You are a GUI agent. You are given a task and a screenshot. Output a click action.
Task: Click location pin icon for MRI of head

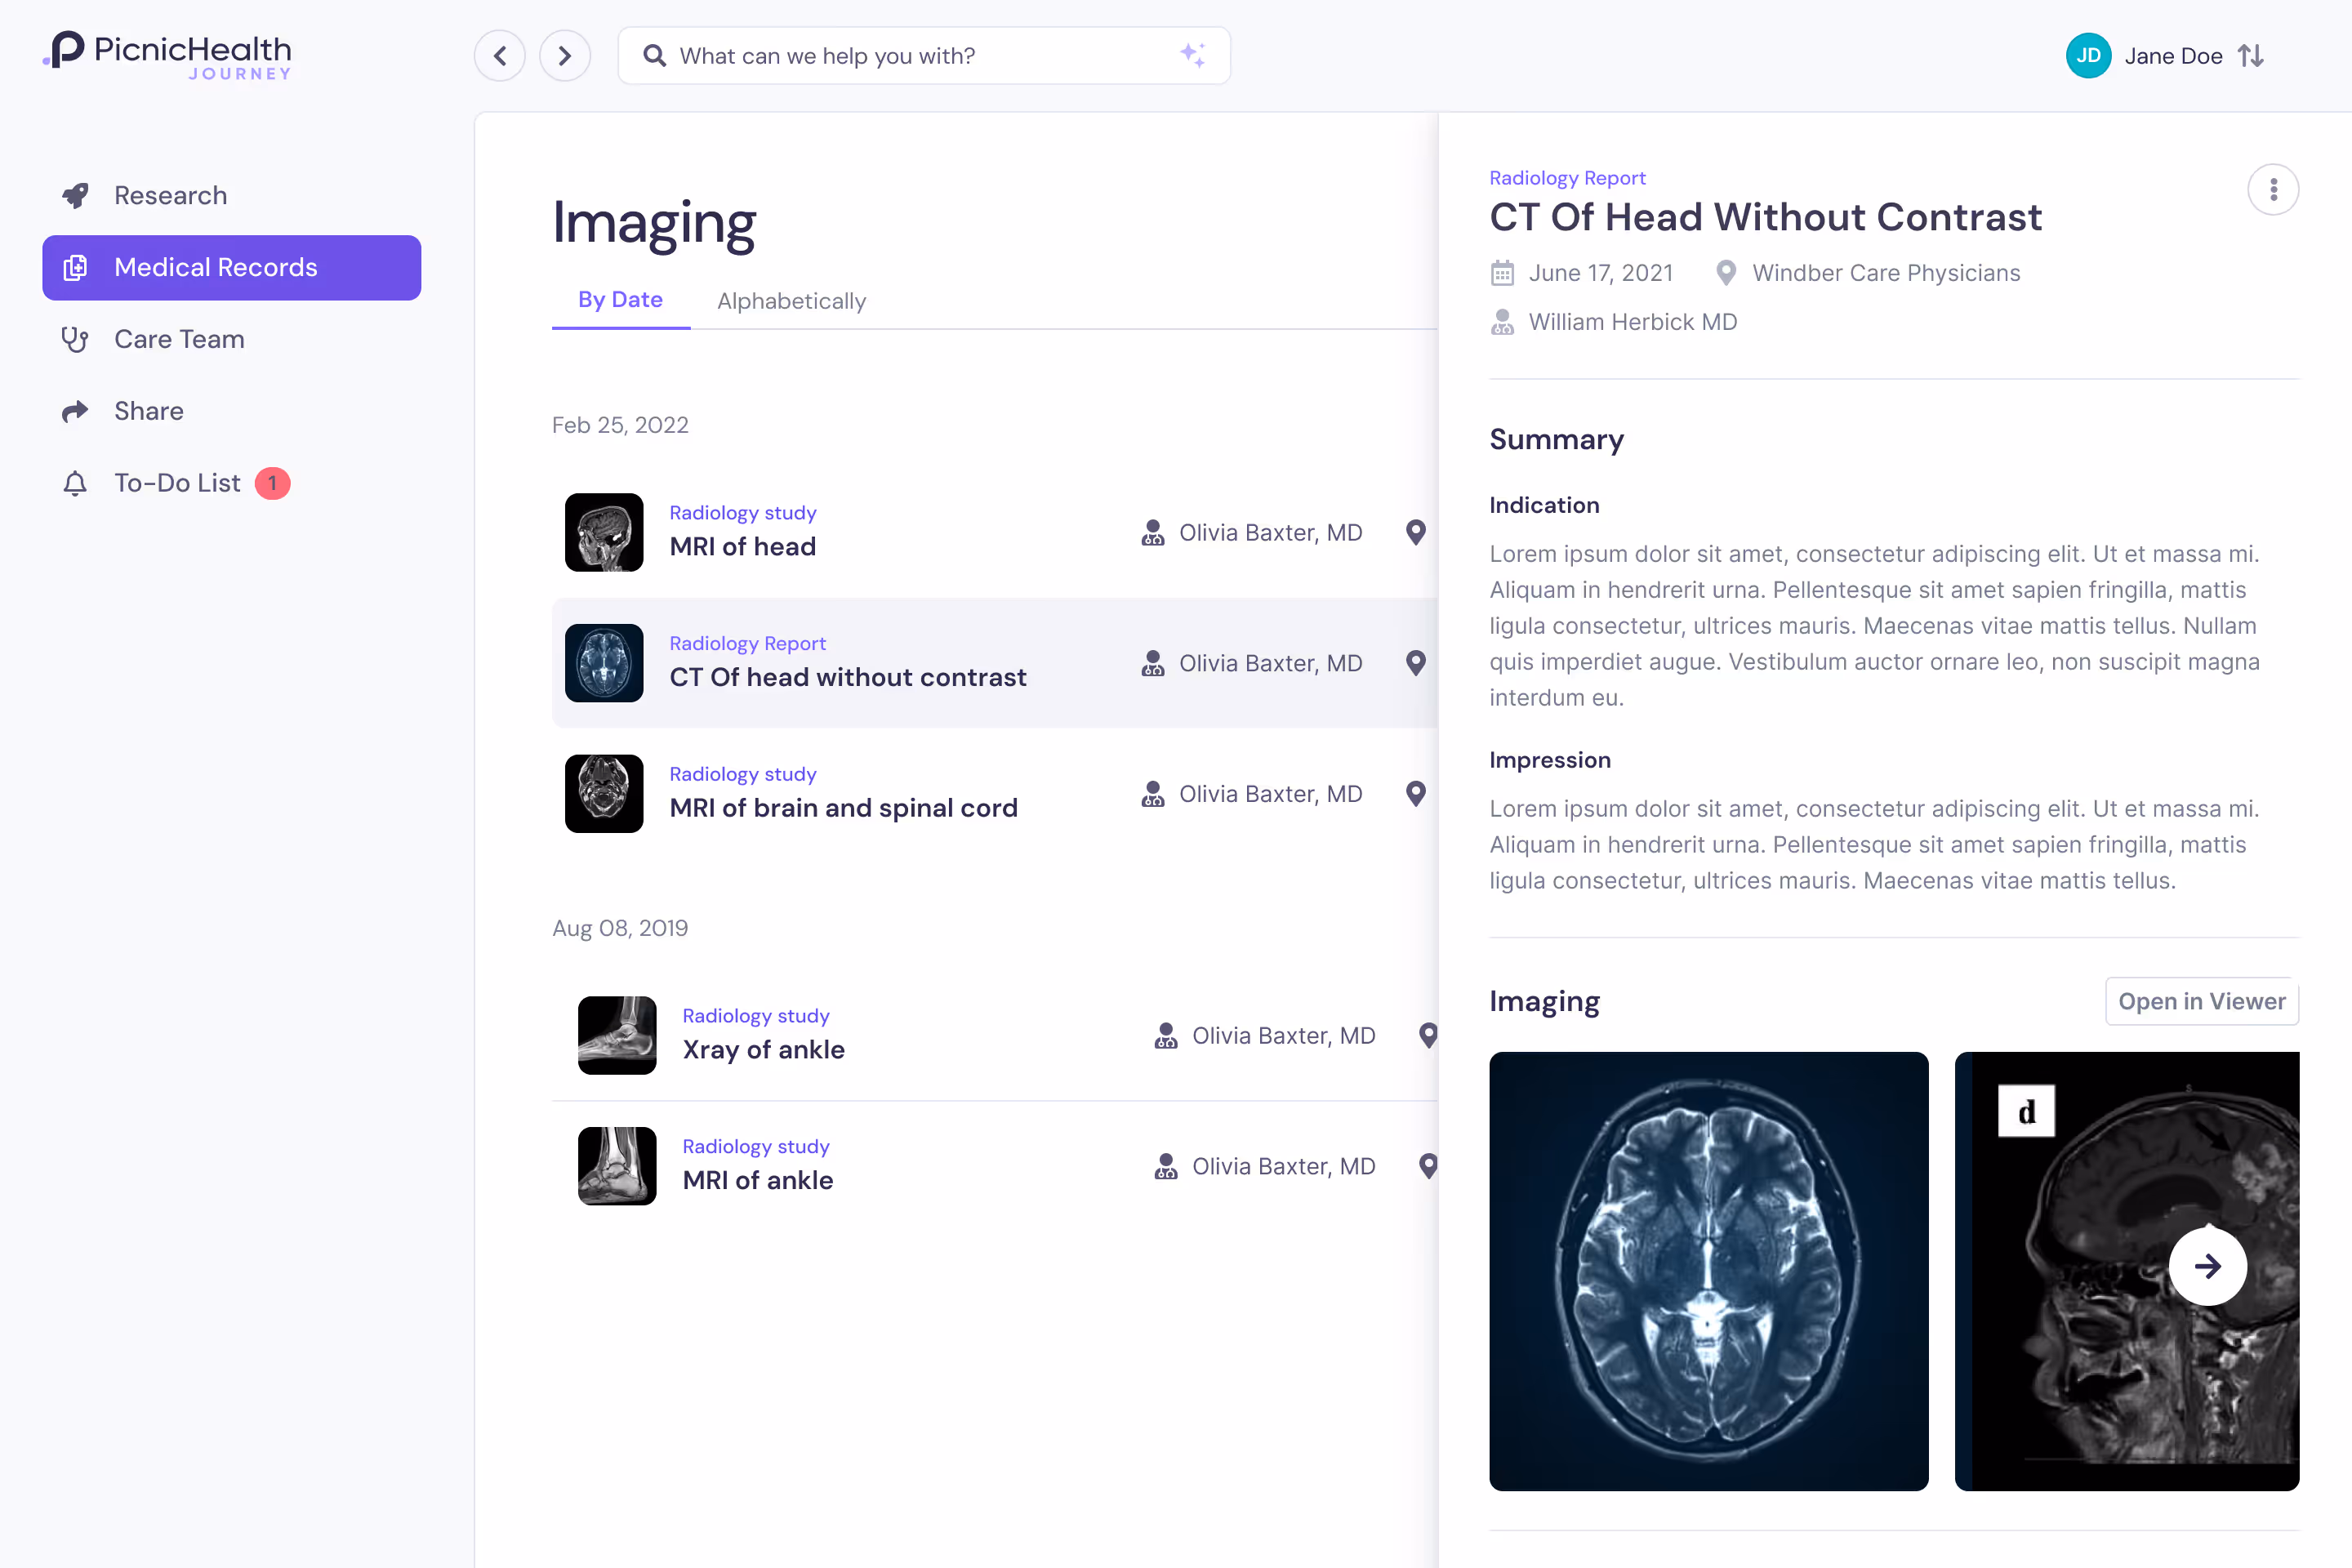tap(1415, 532)
